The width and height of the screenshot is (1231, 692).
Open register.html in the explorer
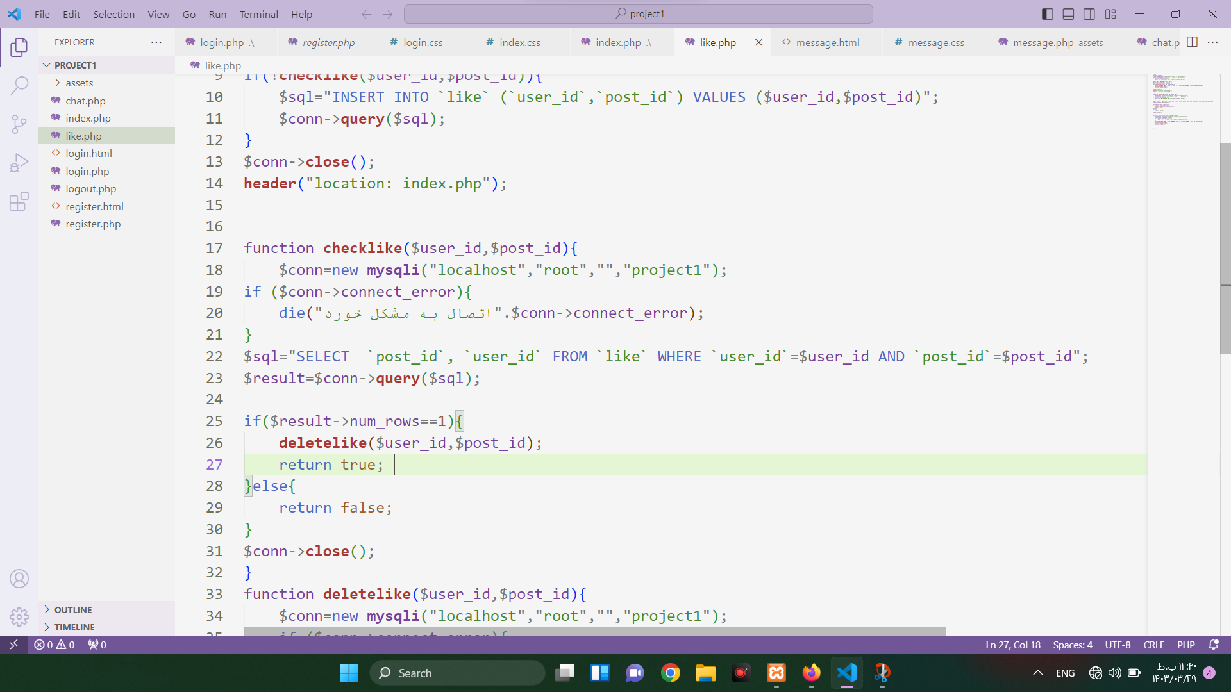pyautogui.click(x=106, y=206)
